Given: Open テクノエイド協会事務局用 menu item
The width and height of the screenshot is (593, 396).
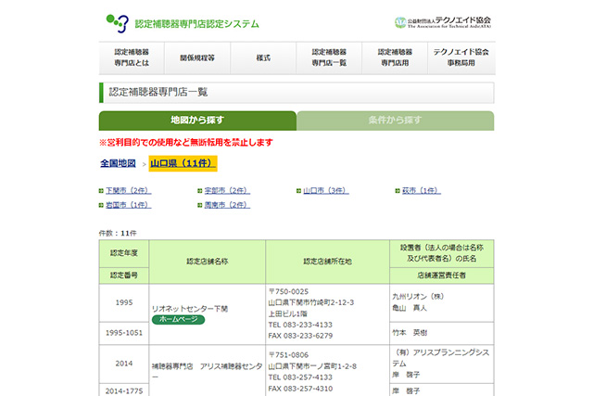Looking at the screenshot, I should (461, 57).
